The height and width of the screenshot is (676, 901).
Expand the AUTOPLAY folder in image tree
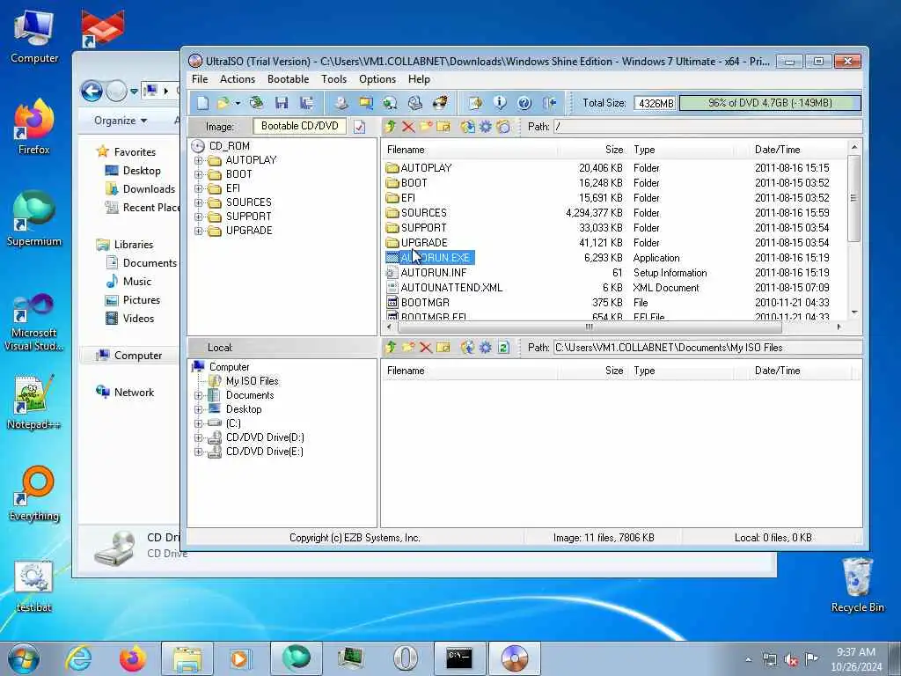click(199, 160)
